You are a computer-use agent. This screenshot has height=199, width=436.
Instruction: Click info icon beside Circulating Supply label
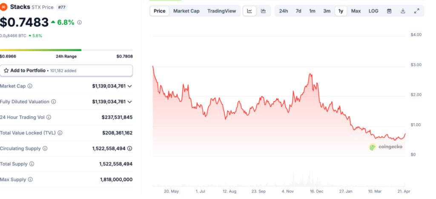[45, 148]
